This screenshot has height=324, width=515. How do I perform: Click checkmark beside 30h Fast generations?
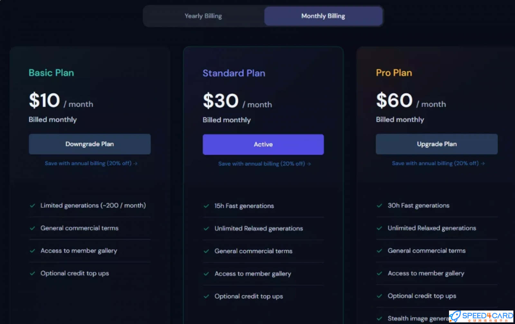[x=379, y=206]
